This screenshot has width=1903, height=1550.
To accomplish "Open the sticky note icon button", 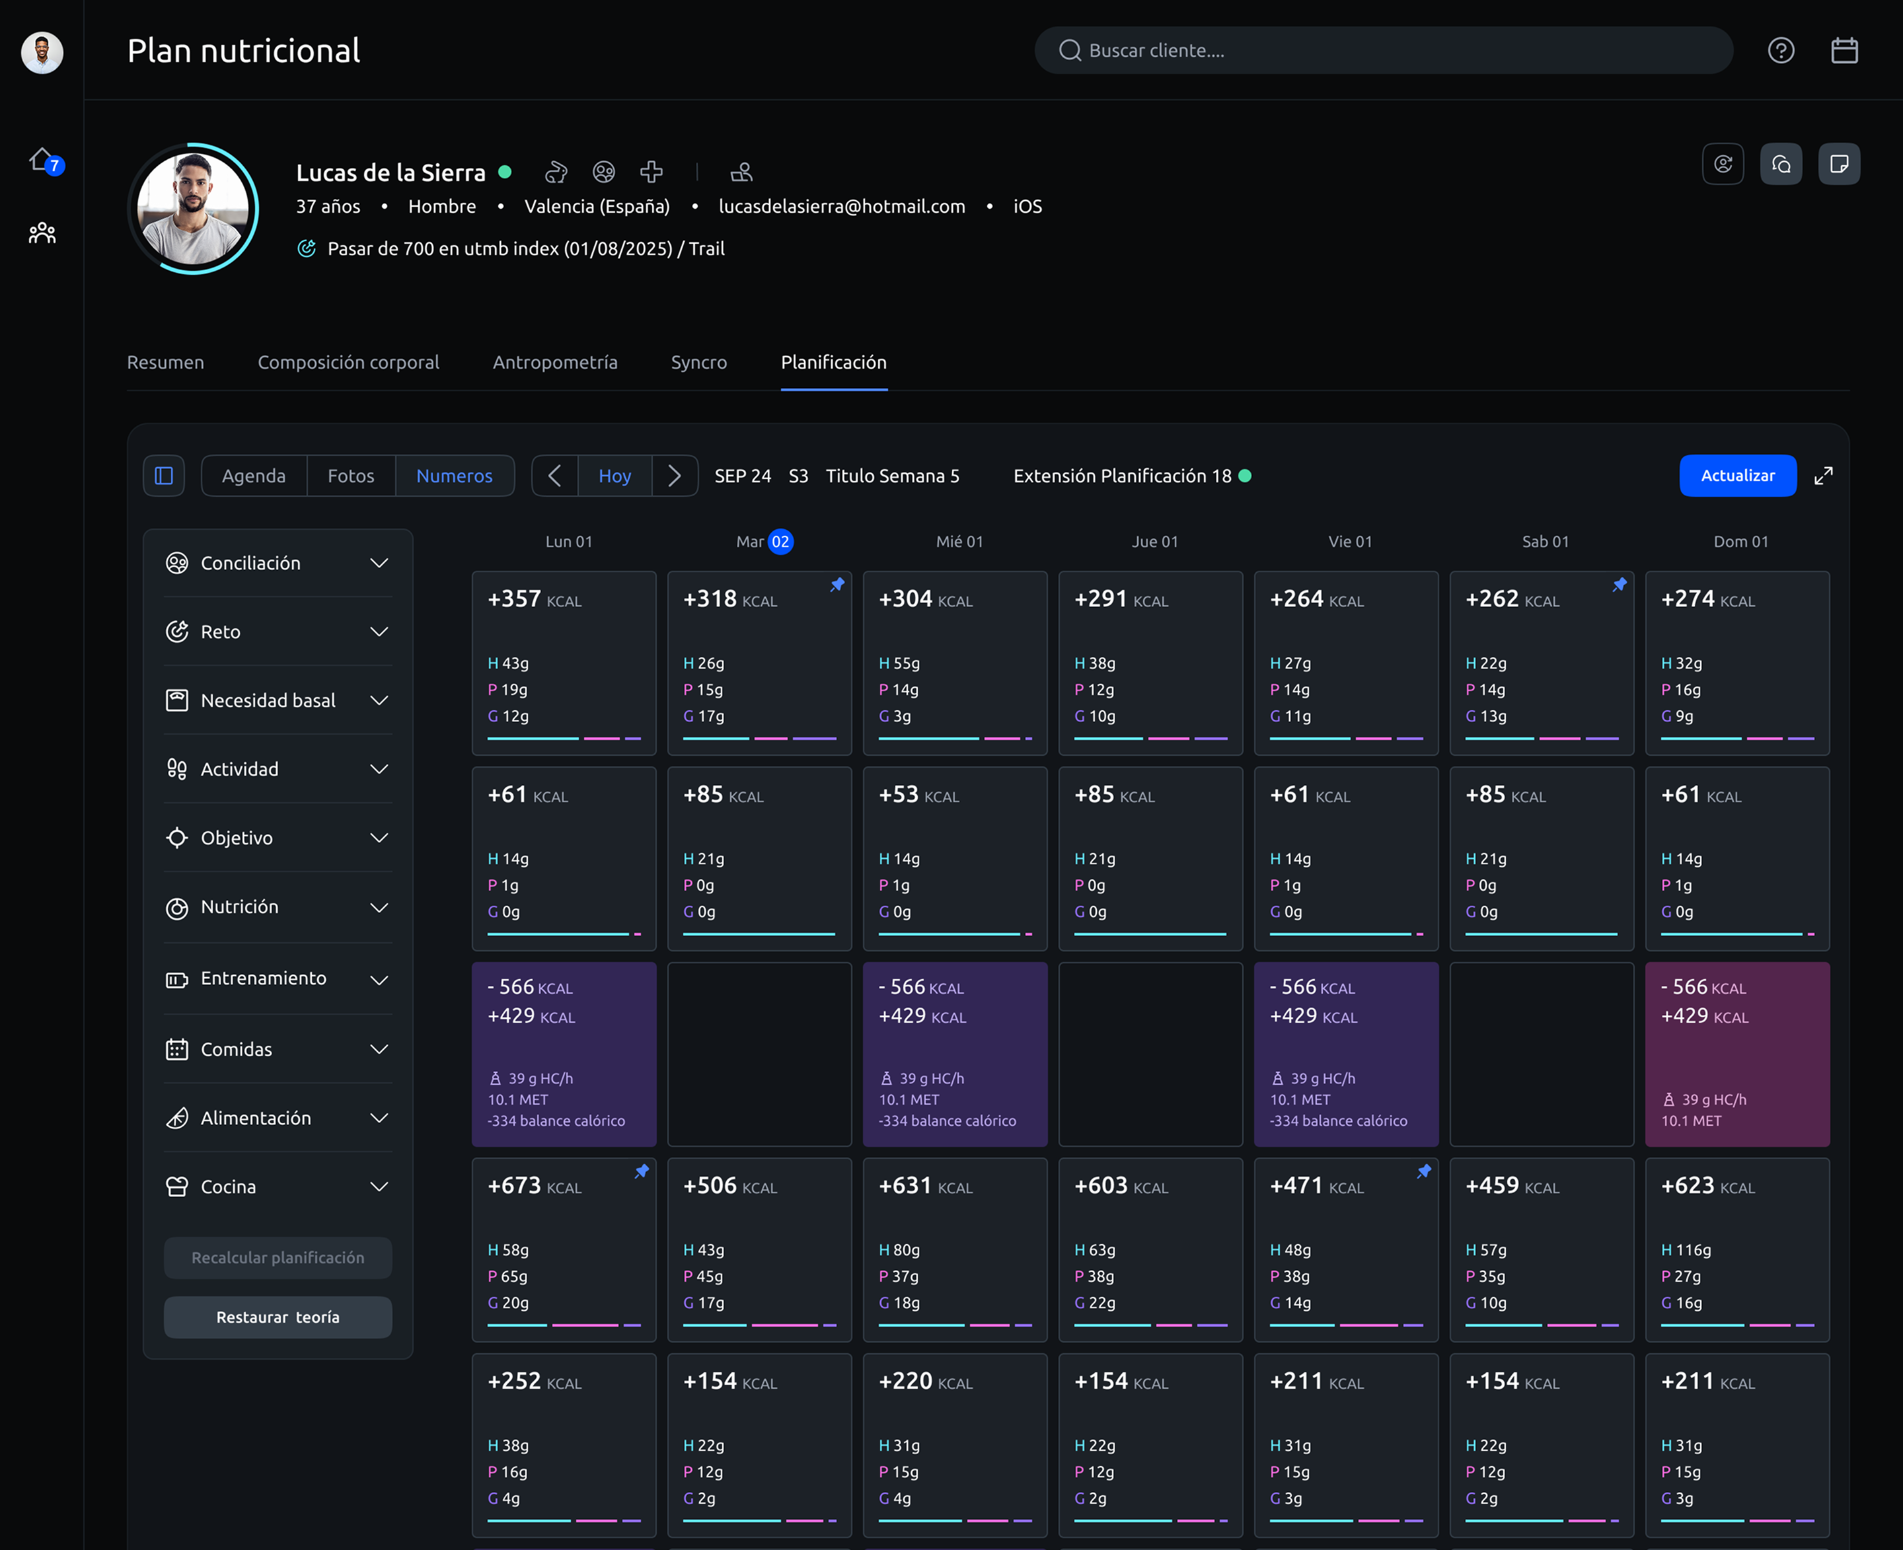I will click(x=1839, y=163).
